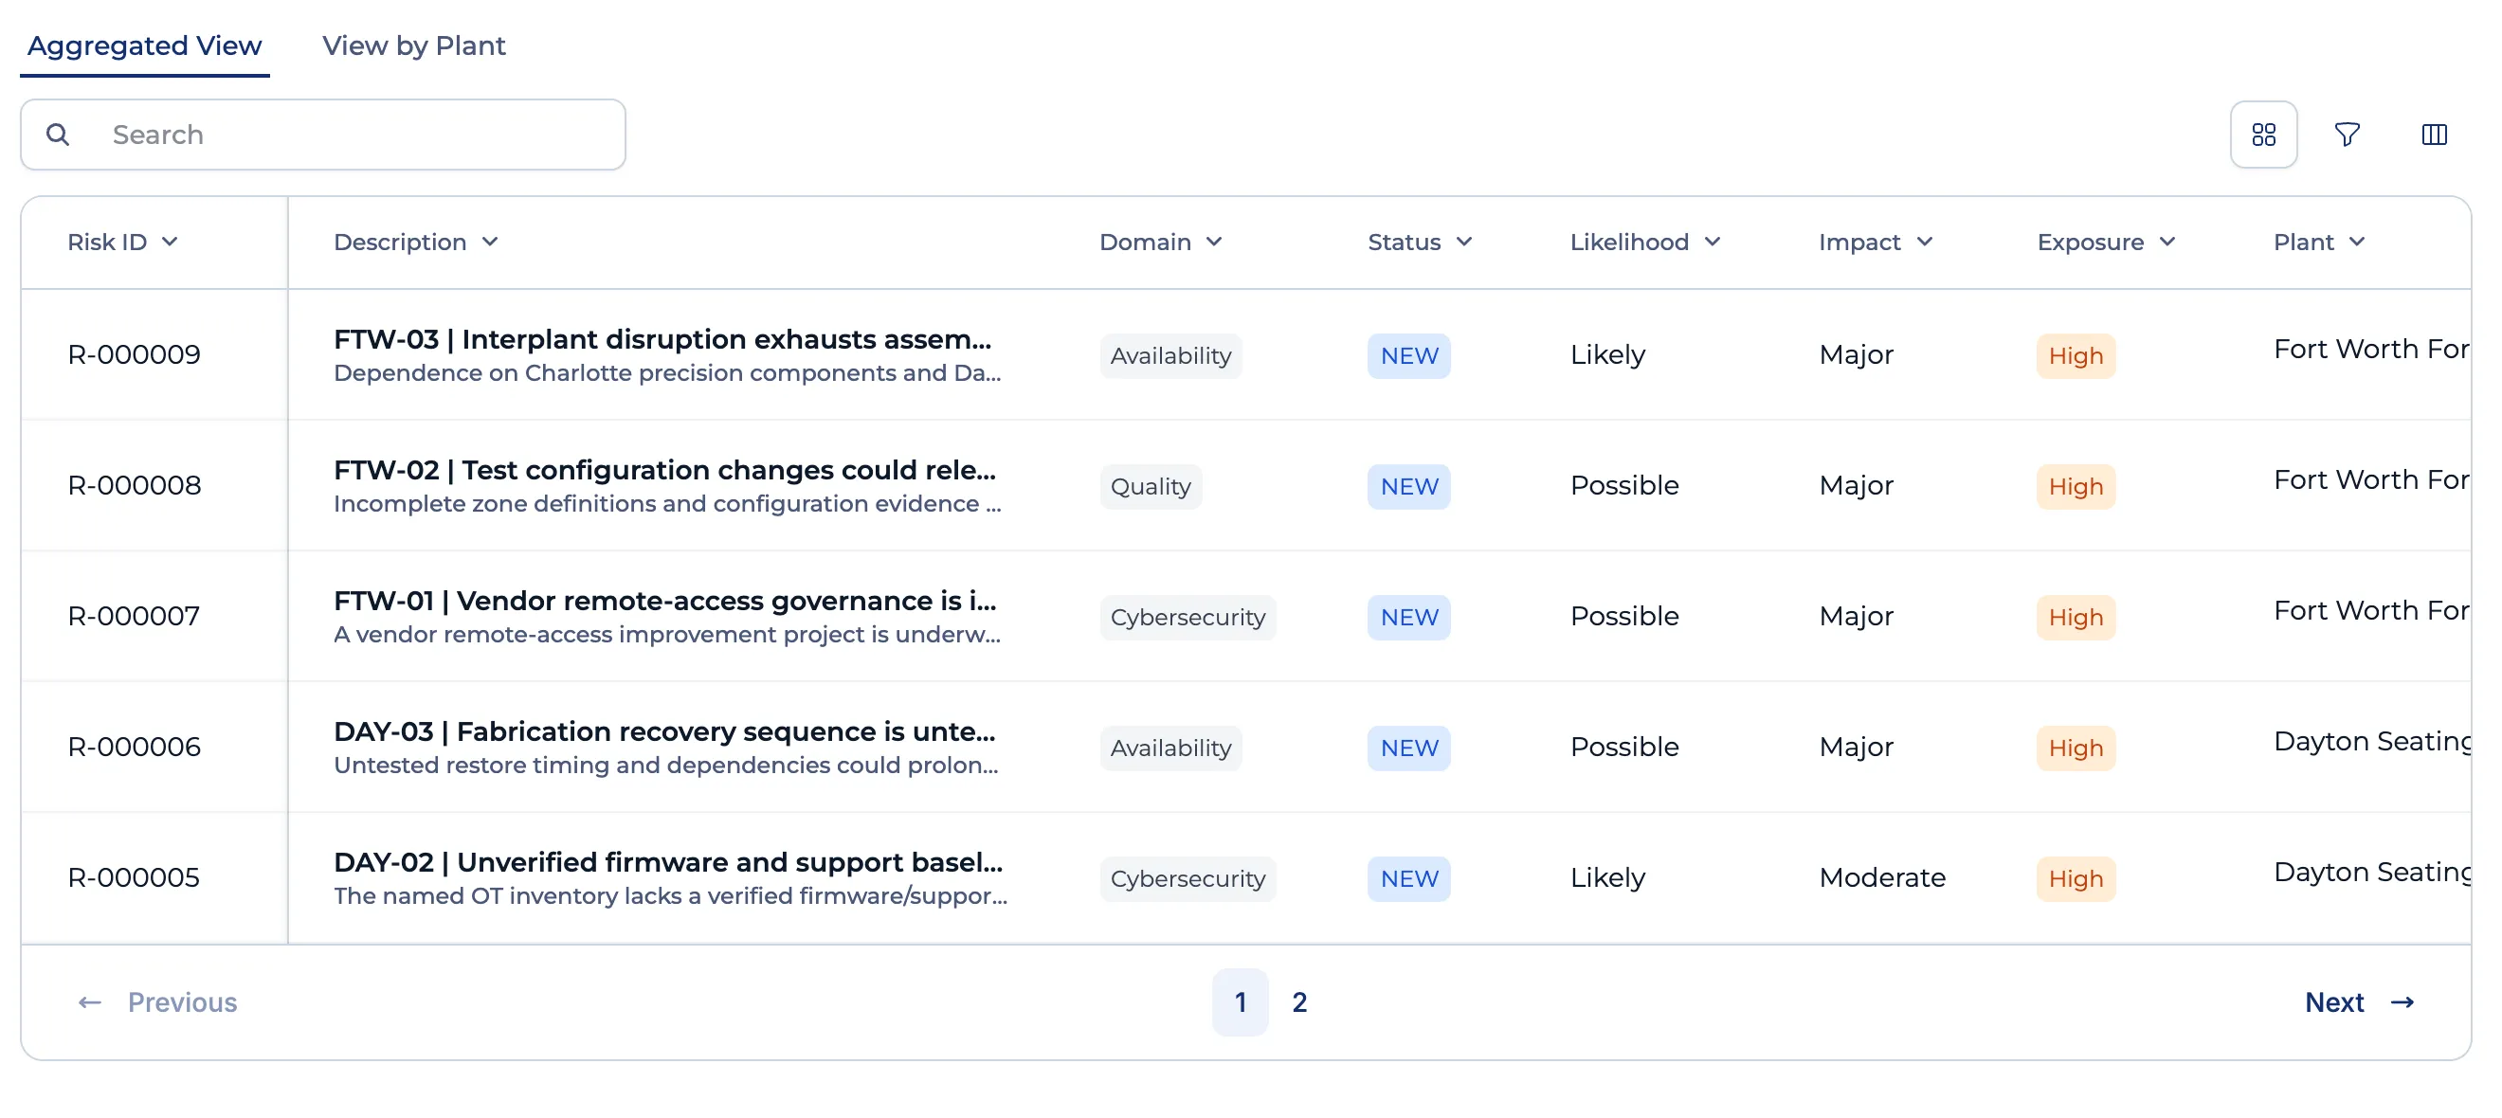
Task: Click Availability tag in R-000006 row
Action: (1170, 747)
